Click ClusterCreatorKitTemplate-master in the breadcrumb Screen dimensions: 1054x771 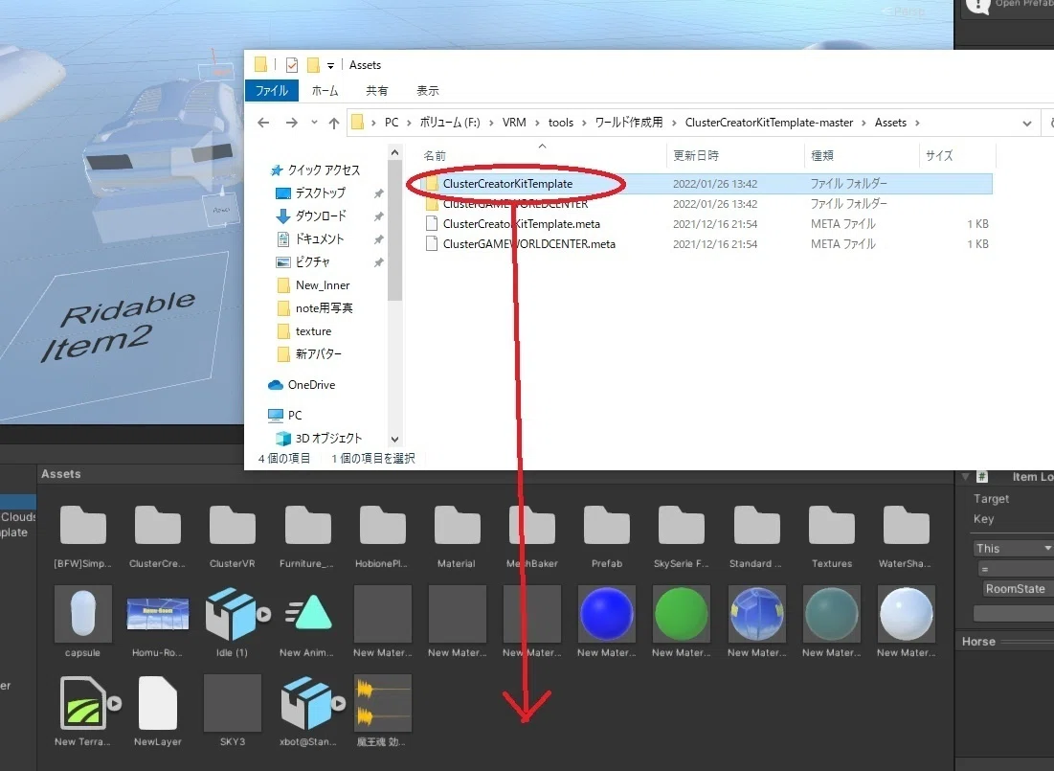pyautogui.click(x=769, y=123)
